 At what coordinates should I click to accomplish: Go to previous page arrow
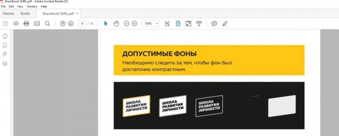pos(63,23)
